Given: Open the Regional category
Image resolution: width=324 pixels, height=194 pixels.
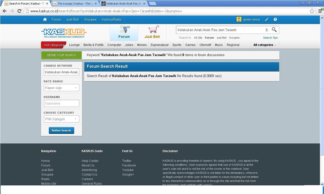Looking at the screenshot, I should (233, 45).
